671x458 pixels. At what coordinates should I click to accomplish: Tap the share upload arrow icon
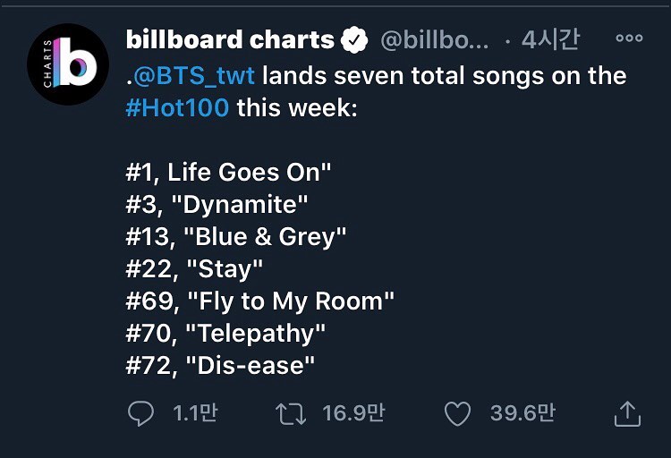click(x=626, y=413)
